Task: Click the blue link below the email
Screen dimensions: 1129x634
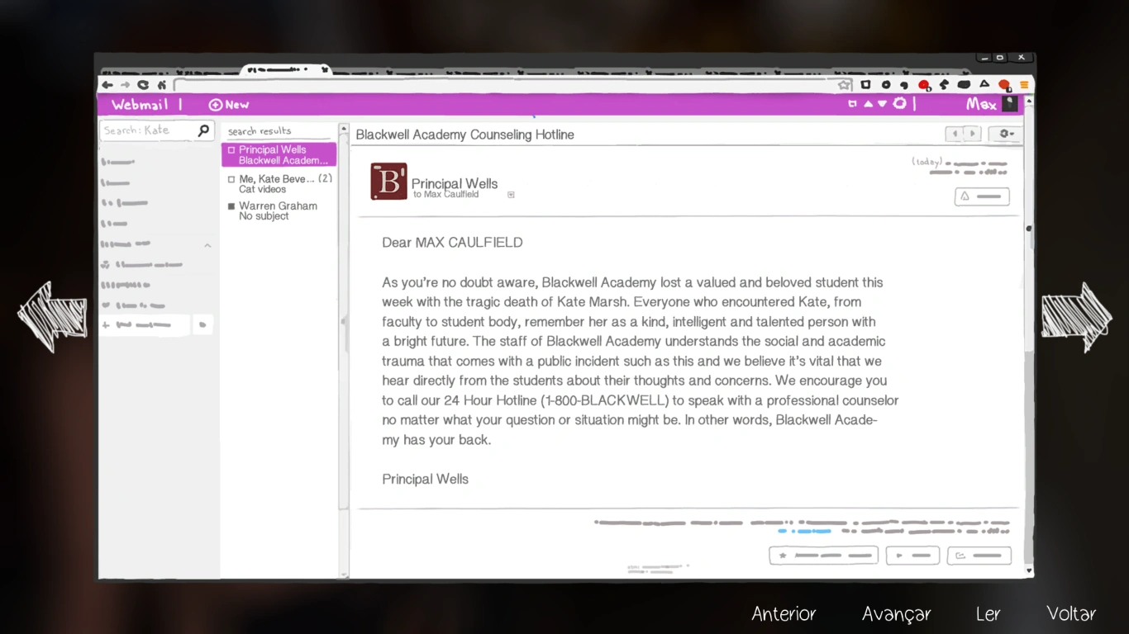Action: [x=804, y=532]
